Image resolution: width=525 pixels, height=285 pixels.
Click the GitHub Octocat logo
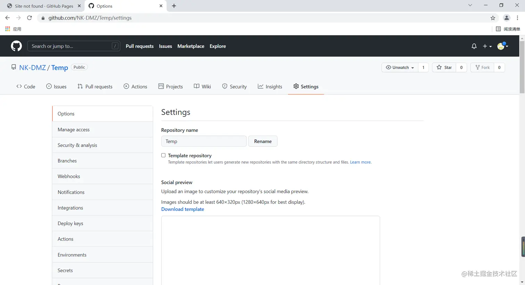pyautogui.click(x=16, y=46)
